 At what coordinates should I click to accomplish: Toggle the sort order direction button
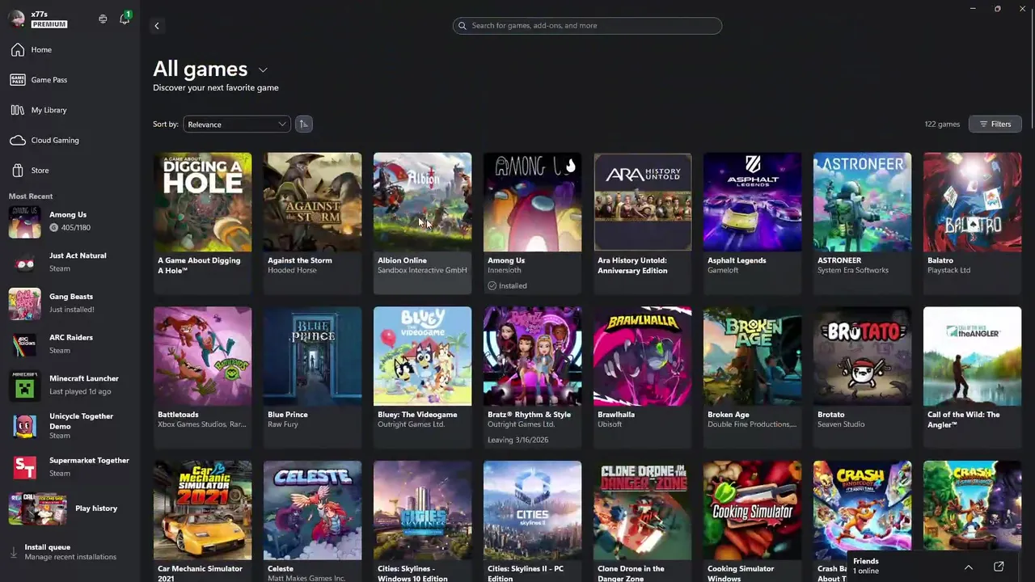(x=304, y=124)
